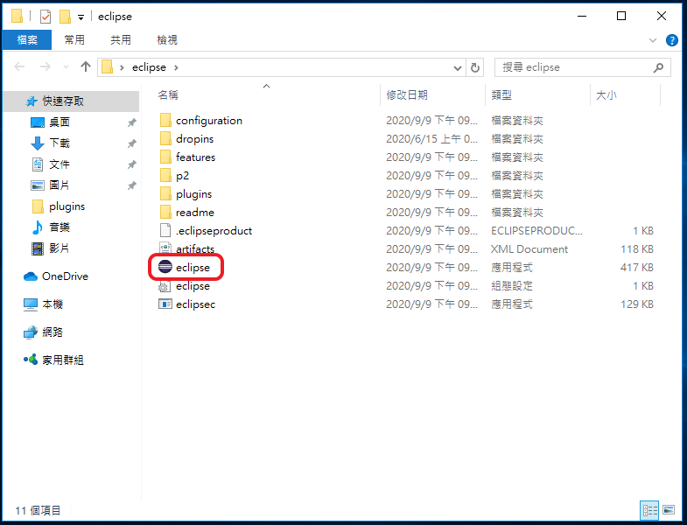Open the eclipse application file
The height and width of the screenshot is (525, 687).
pyautogui.click(x=192, y=268)
